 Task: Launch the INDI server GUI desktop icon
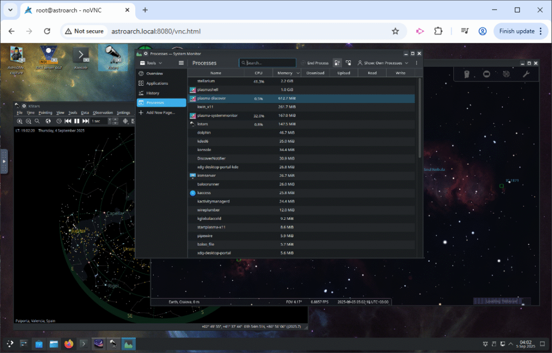49,58
